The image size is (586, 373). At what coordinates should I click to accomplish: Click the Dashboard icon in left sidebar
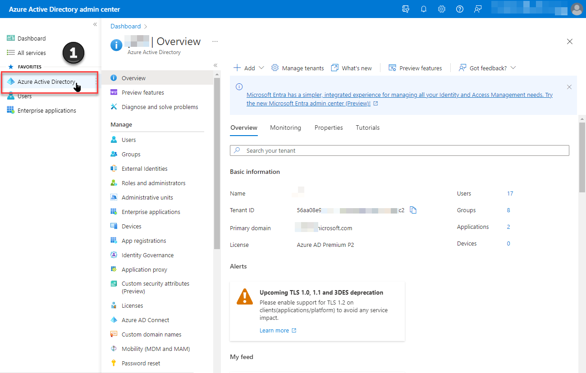pos(11,38)
